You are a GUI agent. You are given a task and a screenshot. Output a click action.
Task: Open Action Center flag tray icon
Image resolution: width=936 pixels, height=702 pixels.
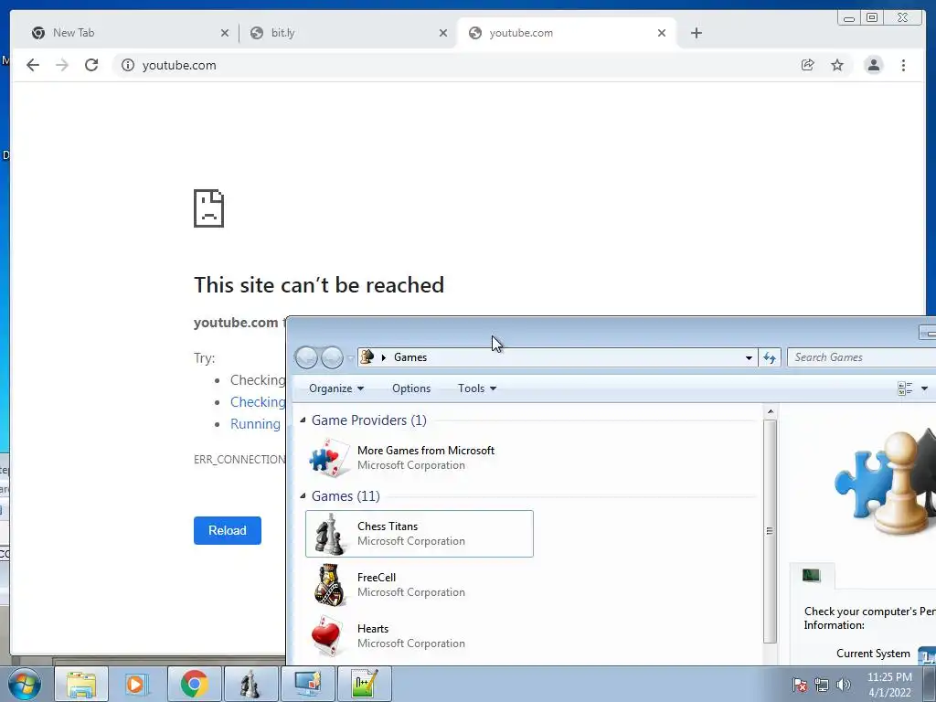point(800,685)
